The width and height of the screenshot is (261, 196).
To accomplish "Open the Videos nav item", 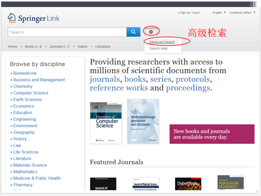I will pos(82,47).
